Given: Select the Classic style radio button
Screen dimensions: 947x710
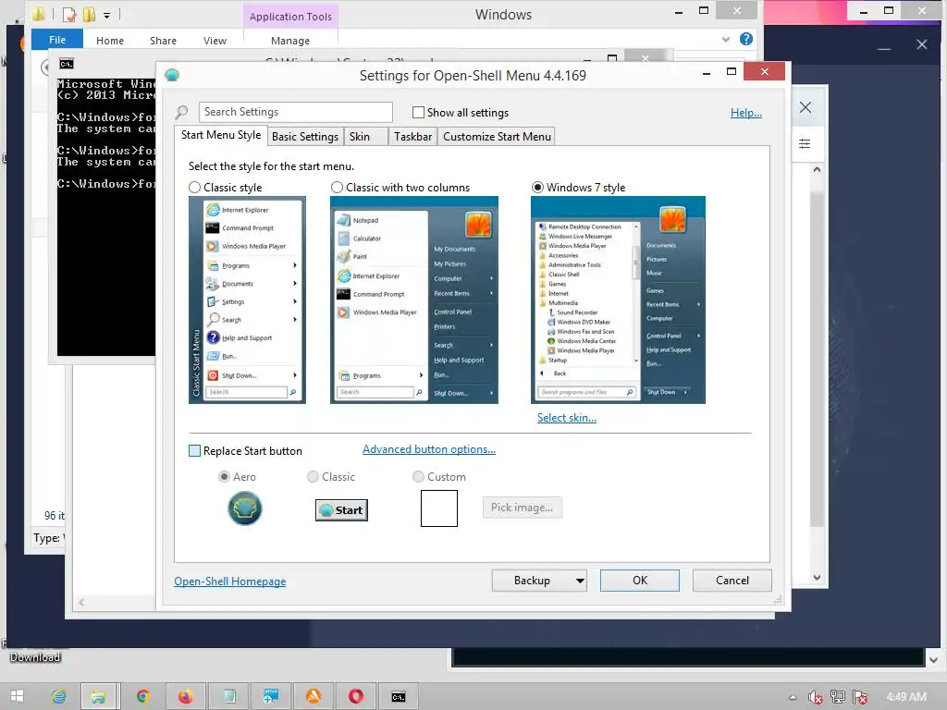Looking at the screenshot, I should (194, 187).
